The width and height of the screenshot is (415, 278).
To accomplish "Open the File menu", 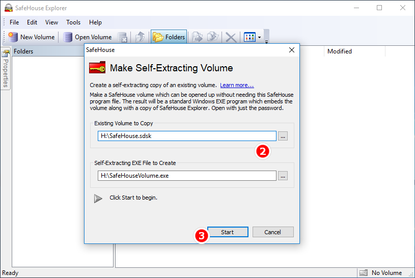I will pos(14,22).
